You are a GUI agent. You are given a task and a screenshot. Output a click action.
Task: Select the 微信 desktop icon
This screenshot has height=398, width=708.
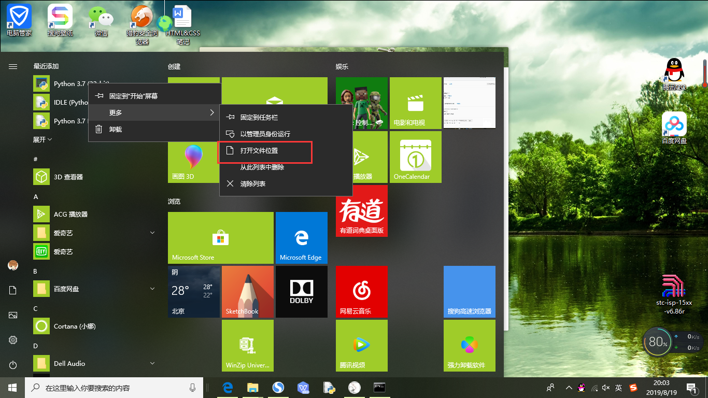[101, 21]
